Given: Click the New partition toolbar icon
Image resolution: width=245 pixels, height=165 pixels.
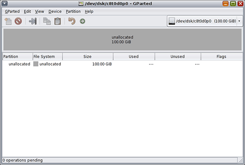Looking at the screenshot, I should pos(8,21).
